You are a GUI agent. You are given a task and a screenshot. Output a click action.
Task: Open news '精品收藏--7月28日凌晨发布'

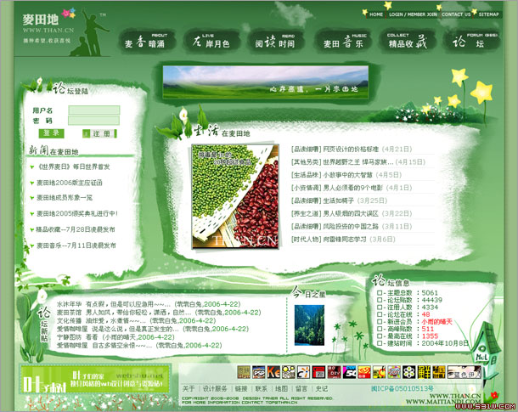pos(76,229)
